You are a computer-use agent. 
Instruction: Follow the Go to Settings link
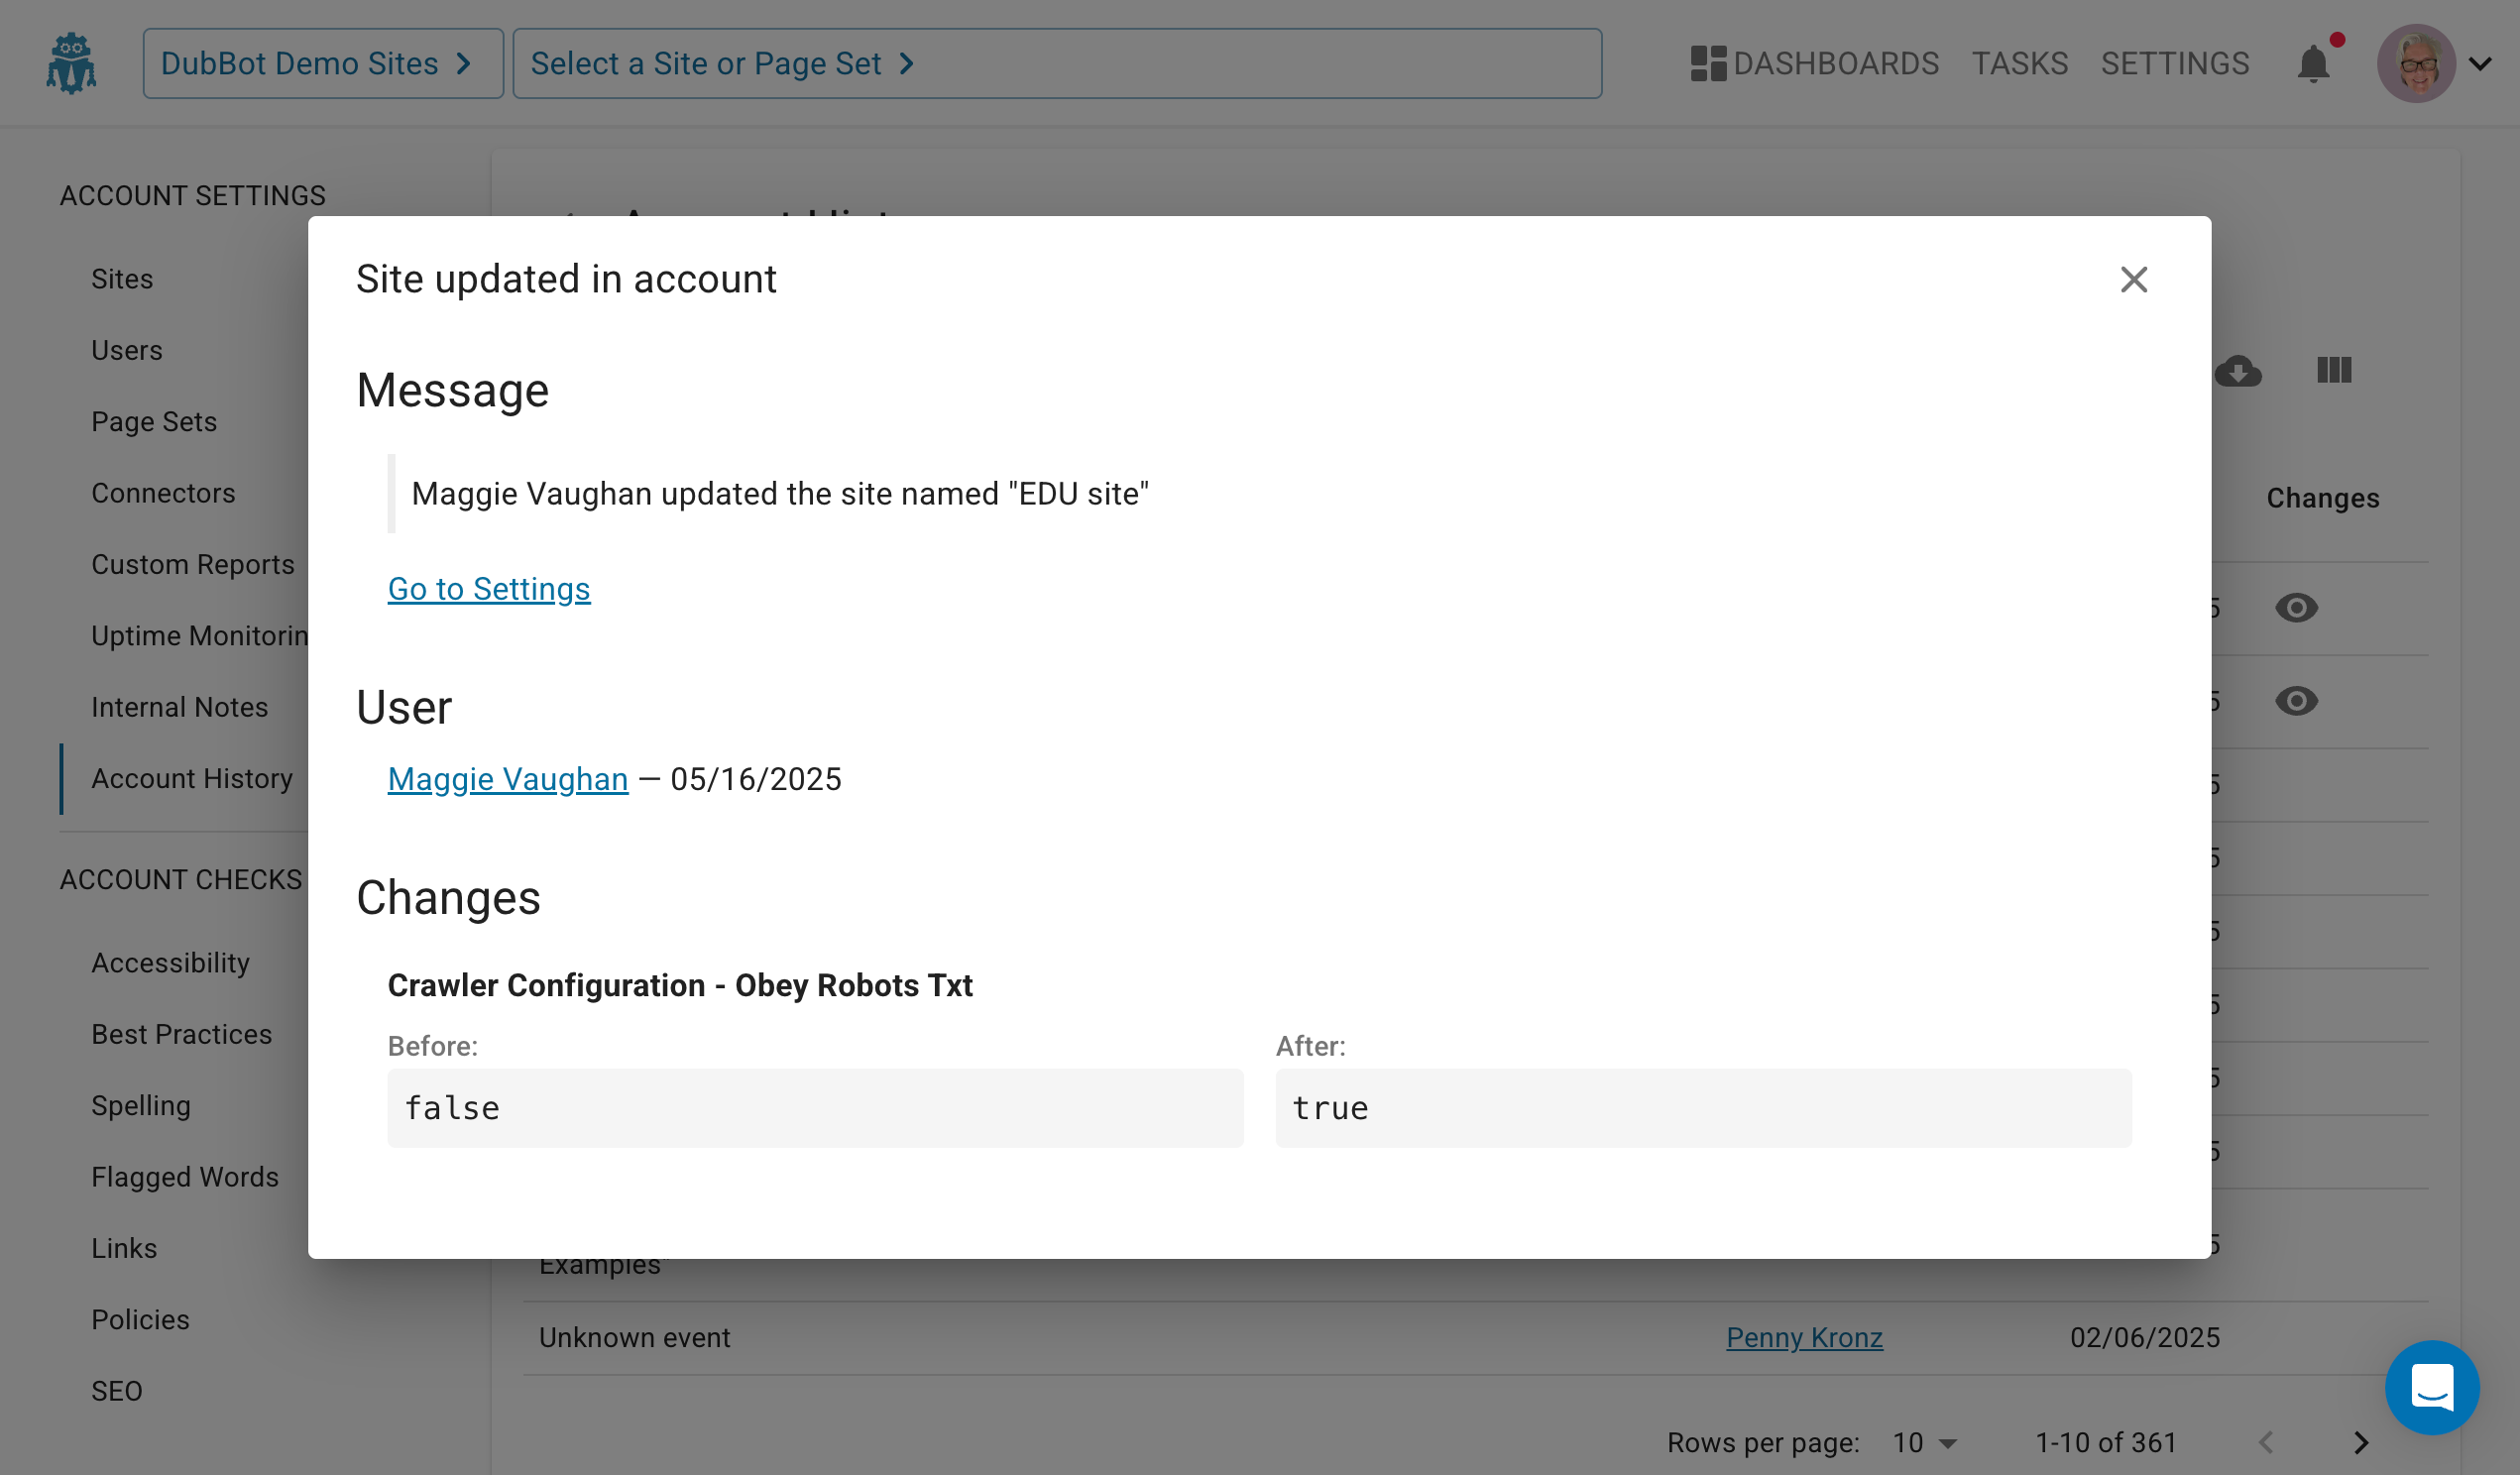488,589
